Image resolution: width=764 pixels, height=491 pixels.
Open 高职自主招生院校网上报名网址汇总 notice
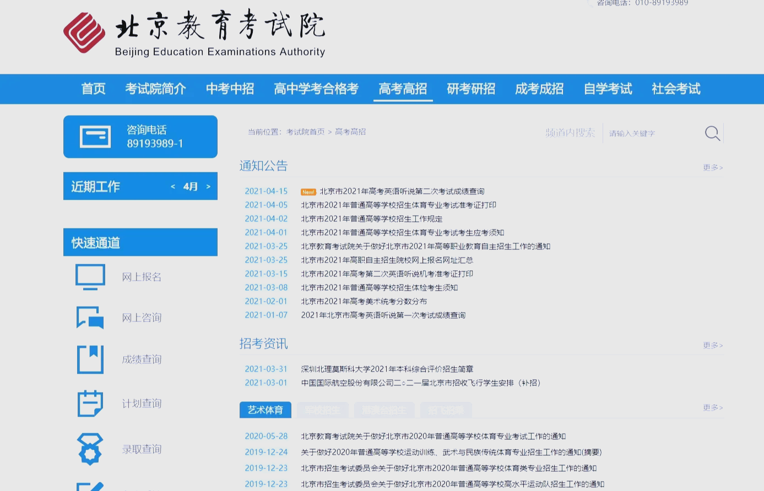pyautogui.click(x=387, y=260)
